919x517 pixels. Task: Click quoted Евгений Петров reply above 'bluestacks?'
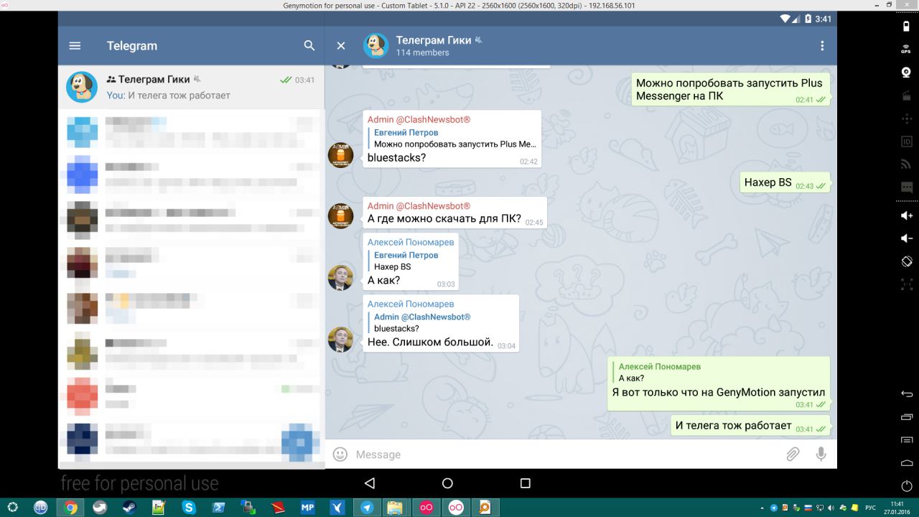pyautogui.click(x=452, y=138)
